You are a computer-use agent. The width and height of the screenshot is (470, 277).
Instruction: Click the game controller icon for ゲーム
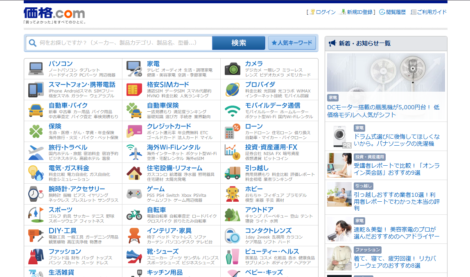click(x=134, y=194)
